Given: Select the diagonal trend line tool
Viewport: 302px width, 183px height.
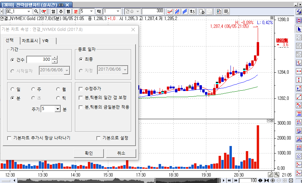Looking at the screenshot, I should pyautogui.click(x=299, y=97).
